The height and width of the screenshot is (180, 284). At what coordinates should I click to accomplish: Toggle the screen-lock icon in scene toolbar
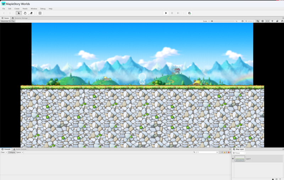tap(258, 21)
